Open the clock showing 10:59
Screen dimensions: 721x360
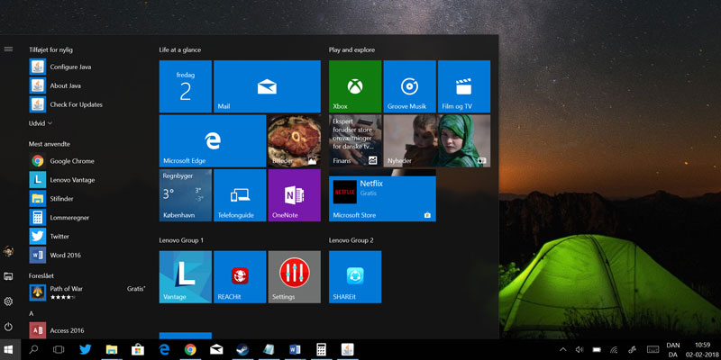pyautogui.click(x=703, y=350)
